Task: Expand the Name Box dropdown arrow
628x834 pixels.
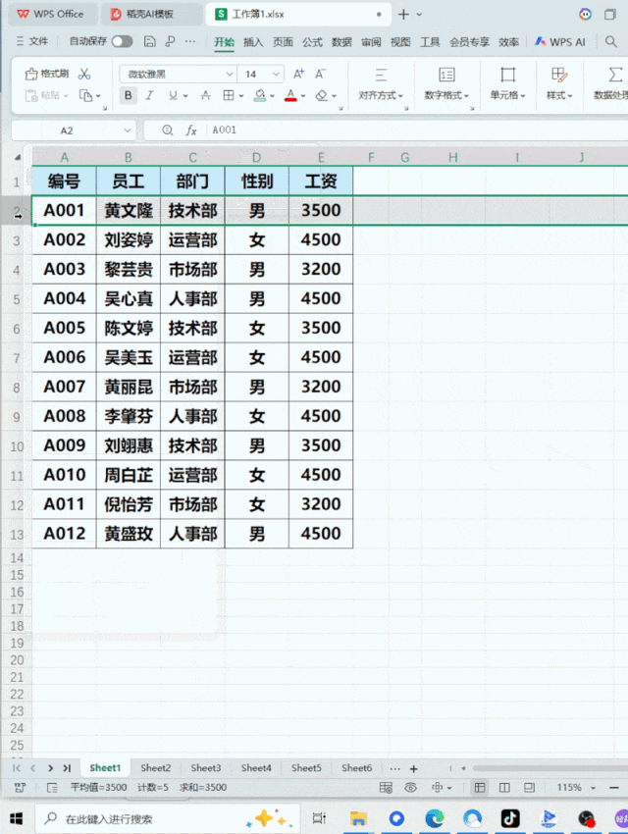Action: tap(128, 130)
